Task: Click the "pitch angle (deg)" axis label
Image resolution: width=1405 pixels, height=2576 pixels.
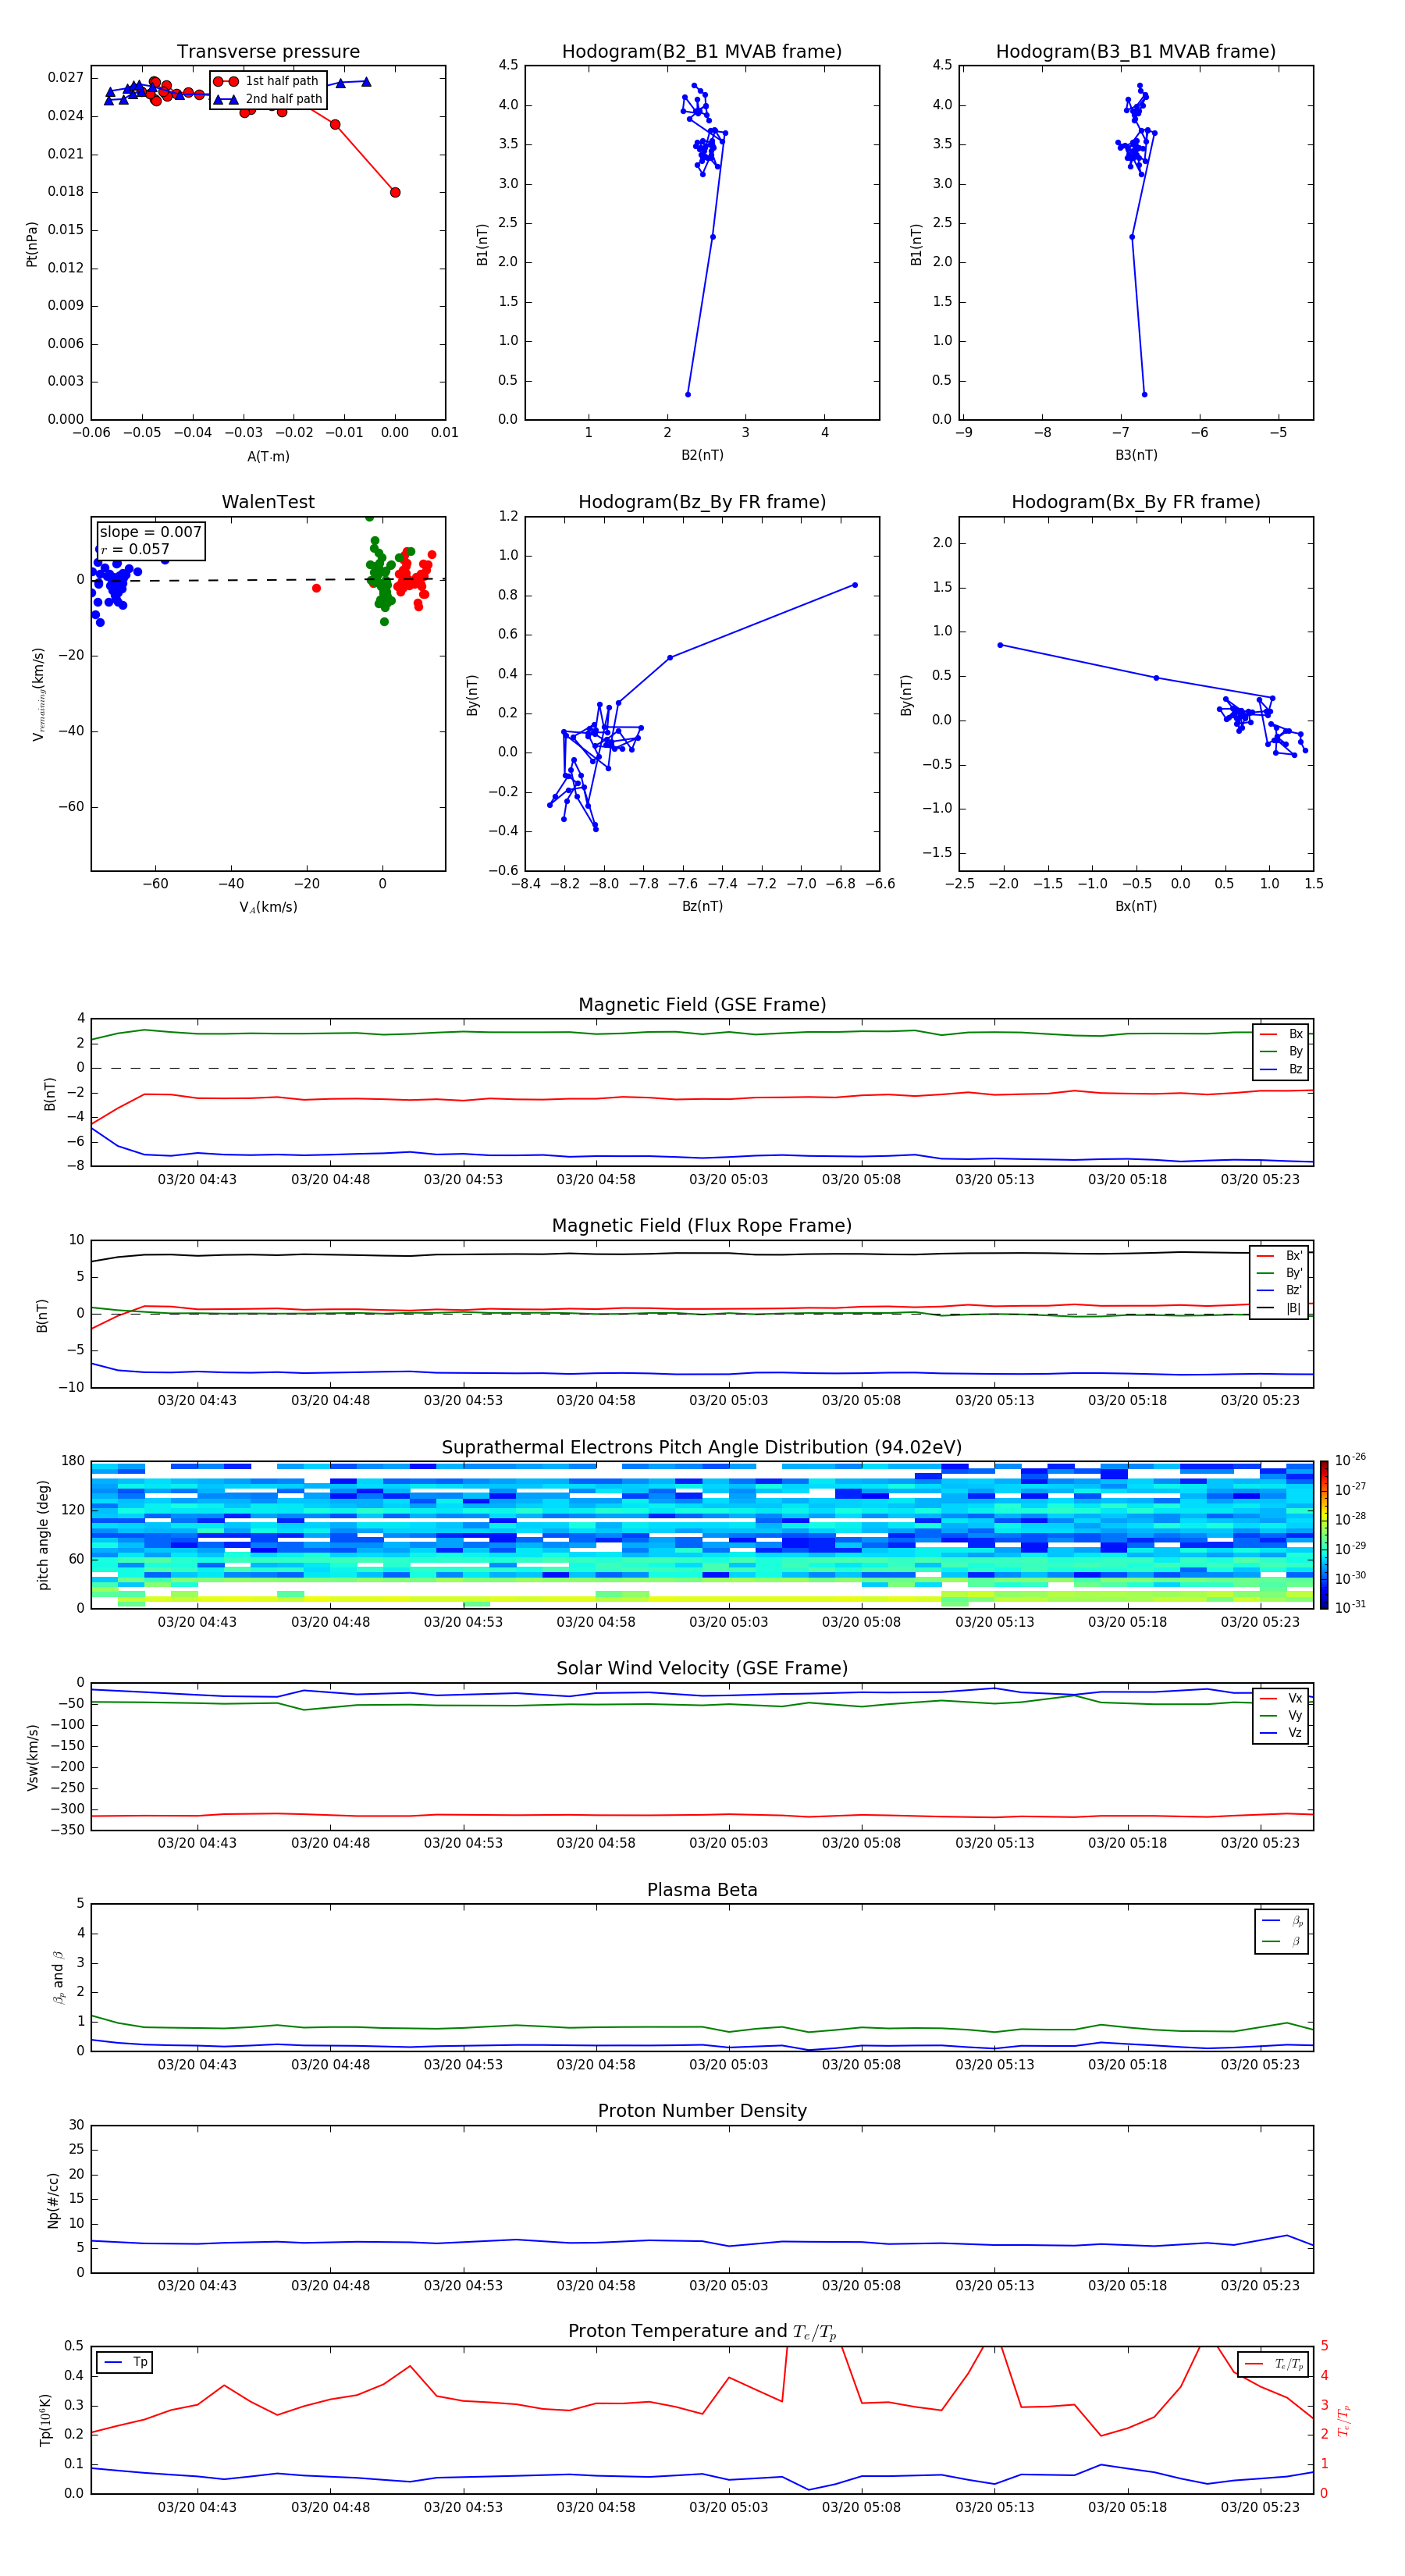Action: pyautogui.click(x=44, y=1535)
